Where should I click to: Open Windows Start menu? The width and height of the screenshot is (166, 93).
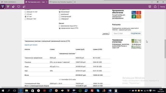pos(3,91)
